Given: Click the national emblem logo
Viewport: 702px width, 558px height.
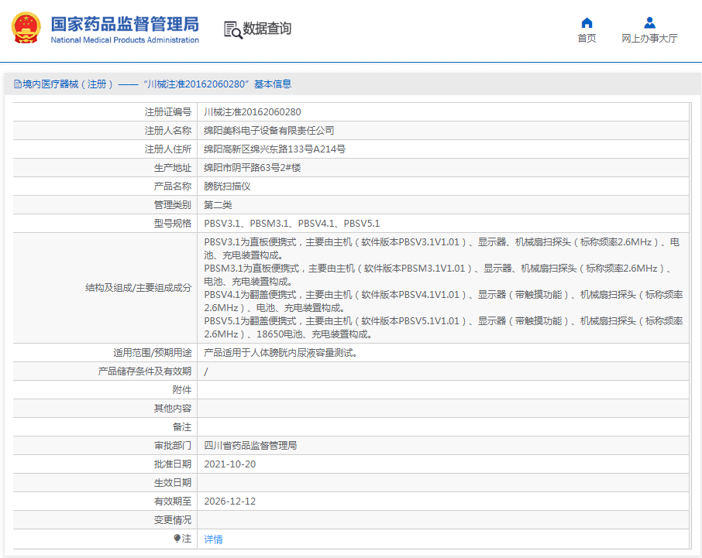Looking at the screenshot, I should point(28,29).
